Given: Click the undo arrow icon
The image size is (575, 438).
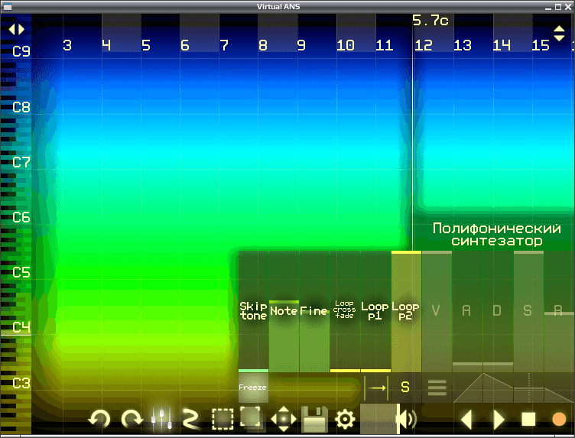Looking at the screenshot, I should (x=99, y=419).
